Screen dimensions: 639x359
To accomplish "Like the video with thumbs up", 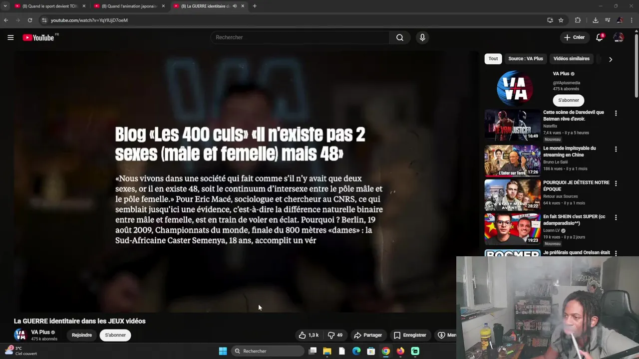I will click(x=309, y=335).
